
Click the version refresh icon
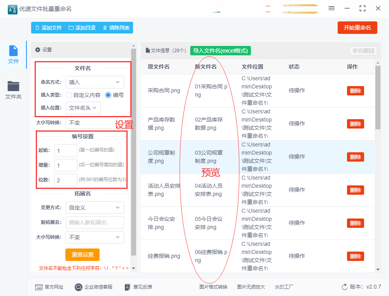345,287
